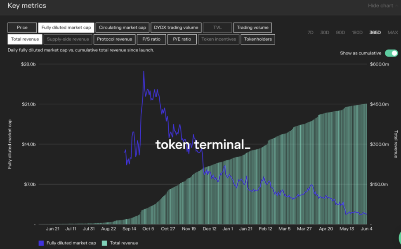Click the green Total revenue legend swatch
Viewport: 401px width, 249px height.
104,243
